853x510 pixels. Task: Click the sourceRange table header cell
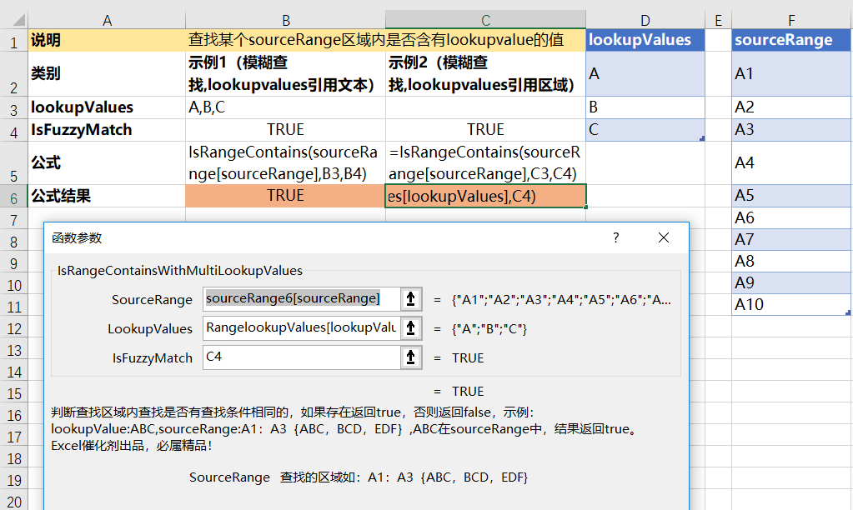click(x=791, y=40)
